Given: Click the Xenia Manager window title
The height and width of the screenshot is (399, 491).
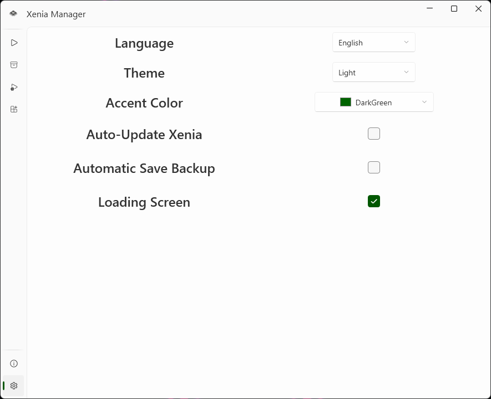Looking at the screenshot, I should (56, 14).
